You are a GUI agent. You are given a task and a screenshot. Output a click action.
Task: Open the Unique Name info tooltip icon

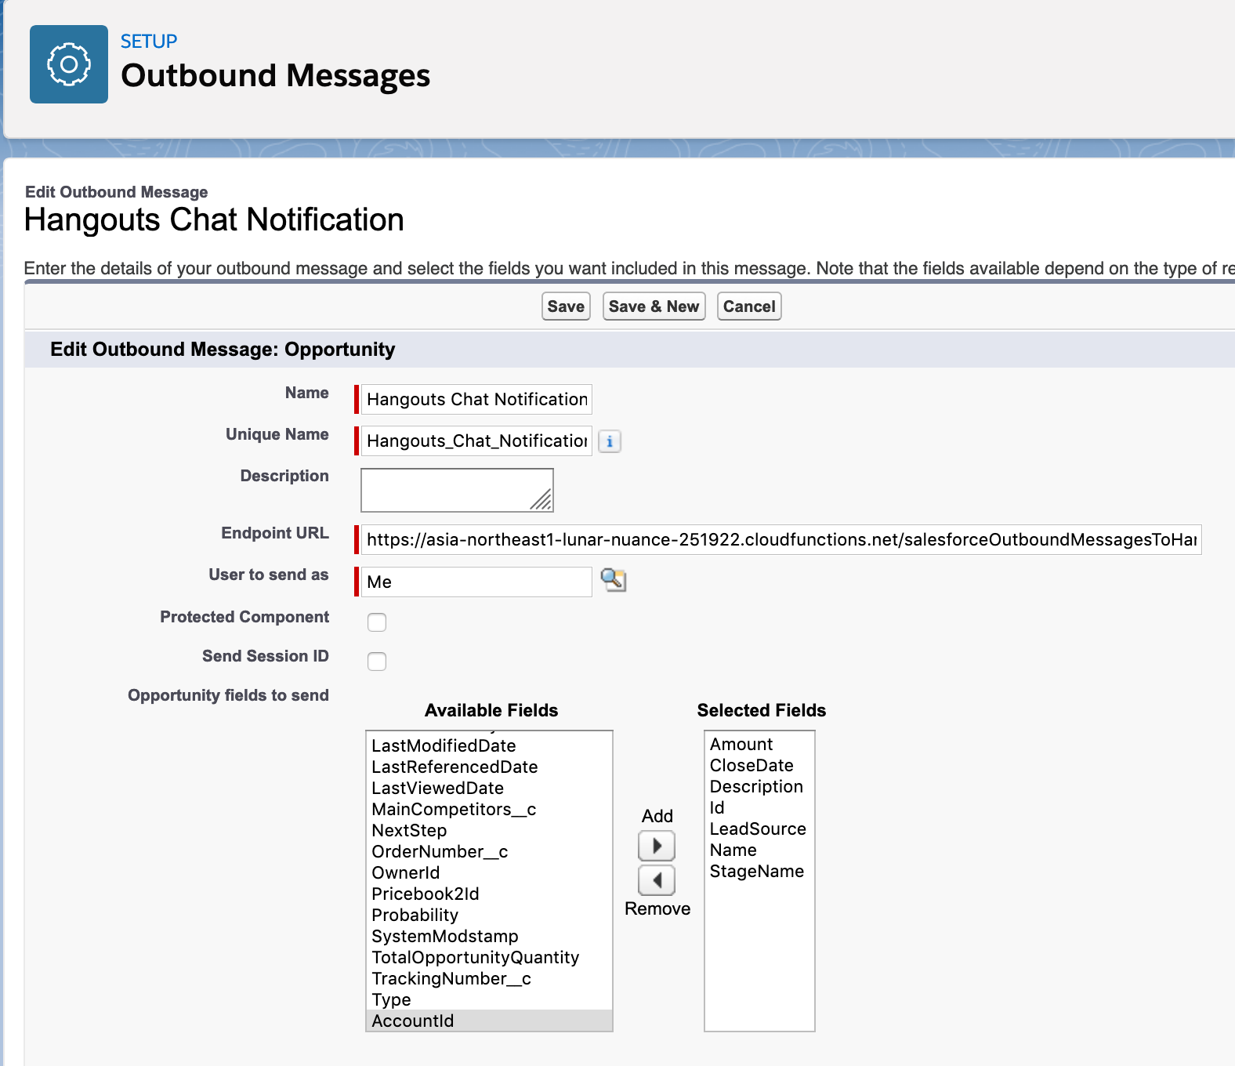pos(610,441)
